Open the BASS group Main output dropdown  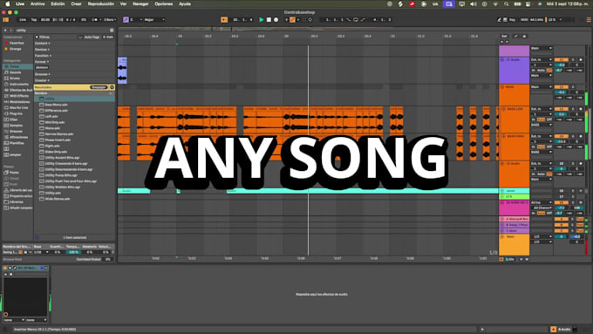tap(542, 87)
